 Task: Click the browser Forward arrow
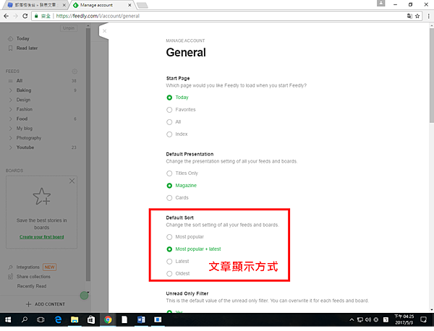(x=15, y=16)
